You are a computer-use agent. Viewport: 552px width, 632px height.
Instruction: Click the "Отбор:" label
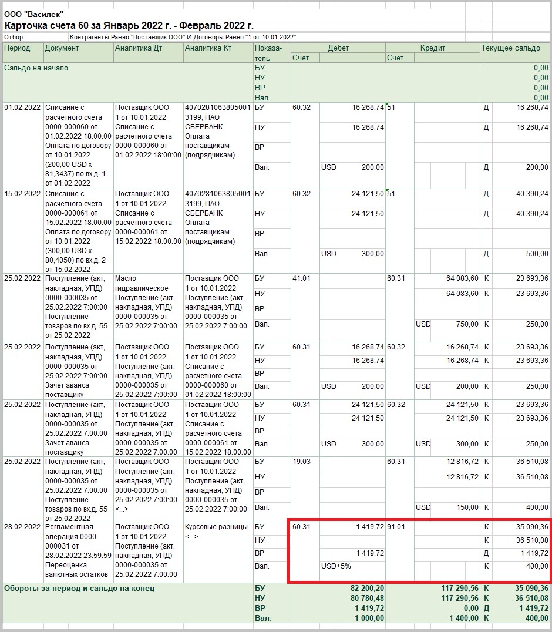click(x=14, y=37)
